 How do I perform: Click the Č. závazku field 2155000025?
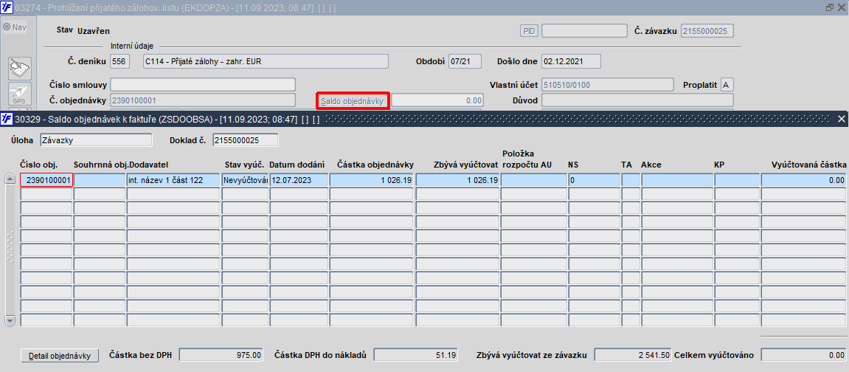707,31
